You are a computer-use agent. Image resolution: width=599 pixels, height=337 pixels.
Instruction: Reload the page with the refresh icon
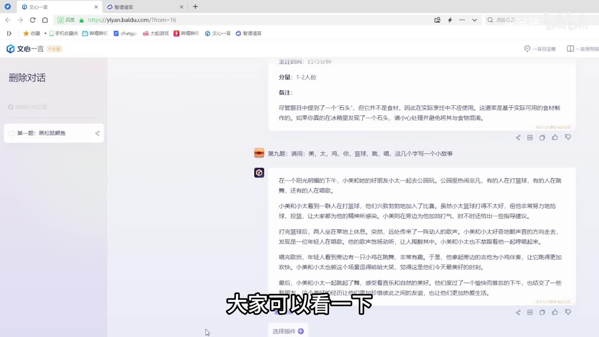point(33,20)
